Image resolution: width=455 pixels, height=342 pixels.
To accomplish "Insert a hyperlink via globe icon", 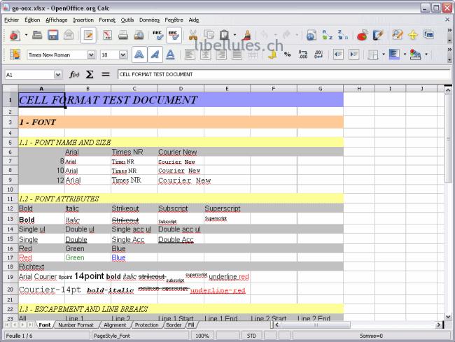I will click(311, 35).
